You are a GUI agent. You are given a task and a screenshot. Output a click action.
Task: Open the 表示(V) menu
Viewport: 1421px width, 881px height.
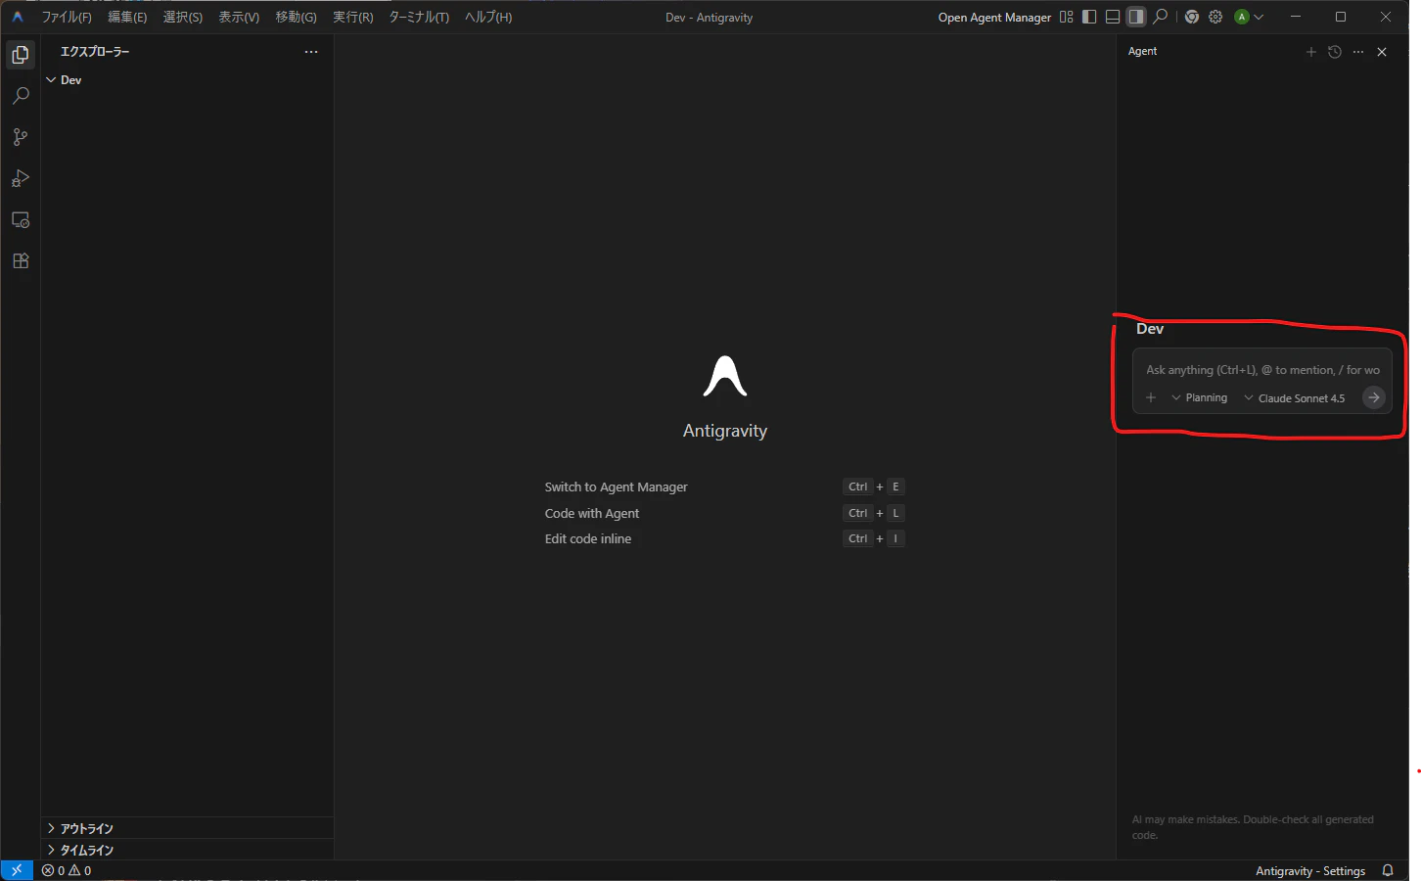pyautogui.click(x=239, y=17)
